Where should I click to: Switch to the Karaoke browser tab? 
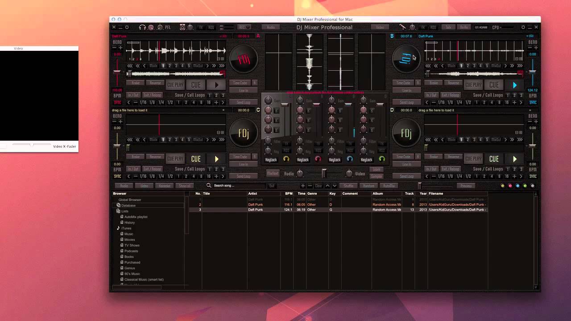coord(165,186)
